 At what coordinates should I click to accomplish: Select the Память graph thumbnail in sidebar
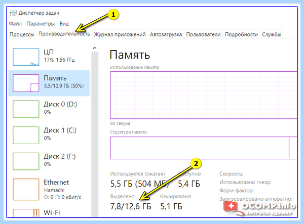[x=26, y=83]
